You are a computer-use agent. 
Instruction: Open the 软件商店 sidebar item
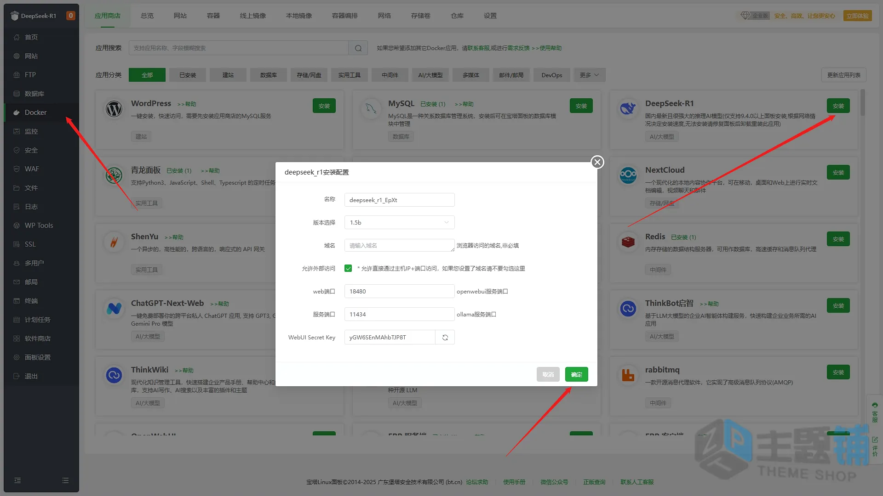pyautogui.click(x=41, y=338)
